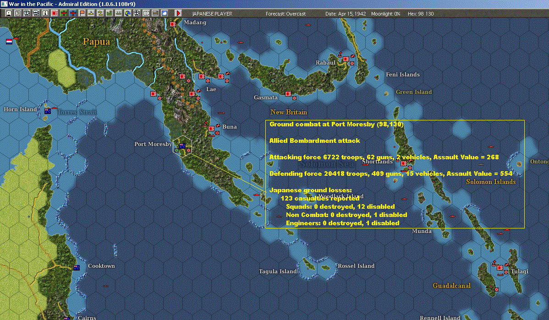
Task: Click the red play arrow end-turn icon
Action: [178, 13]
